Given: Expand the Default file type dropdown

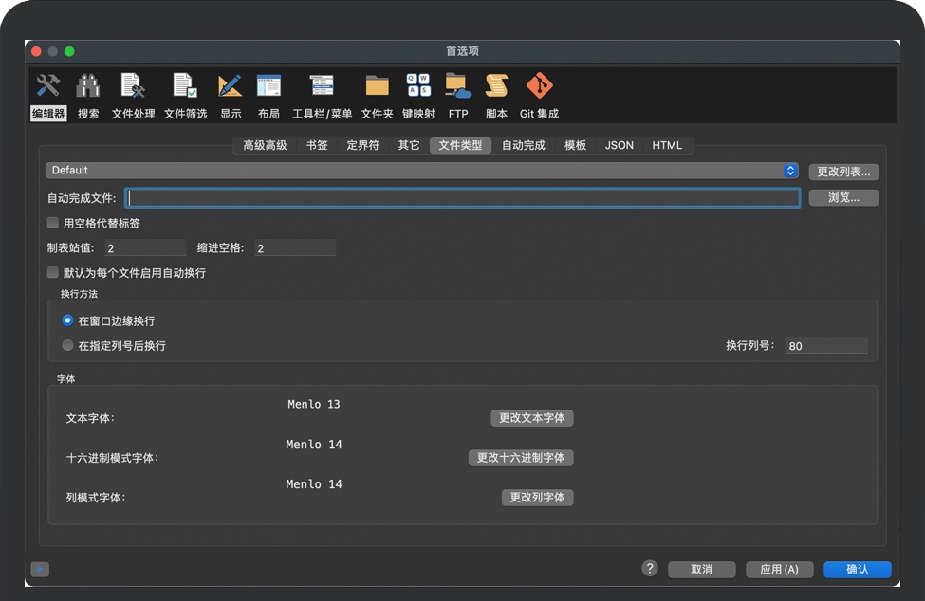Looking at the screenshot, I should (x=422, y=171).
